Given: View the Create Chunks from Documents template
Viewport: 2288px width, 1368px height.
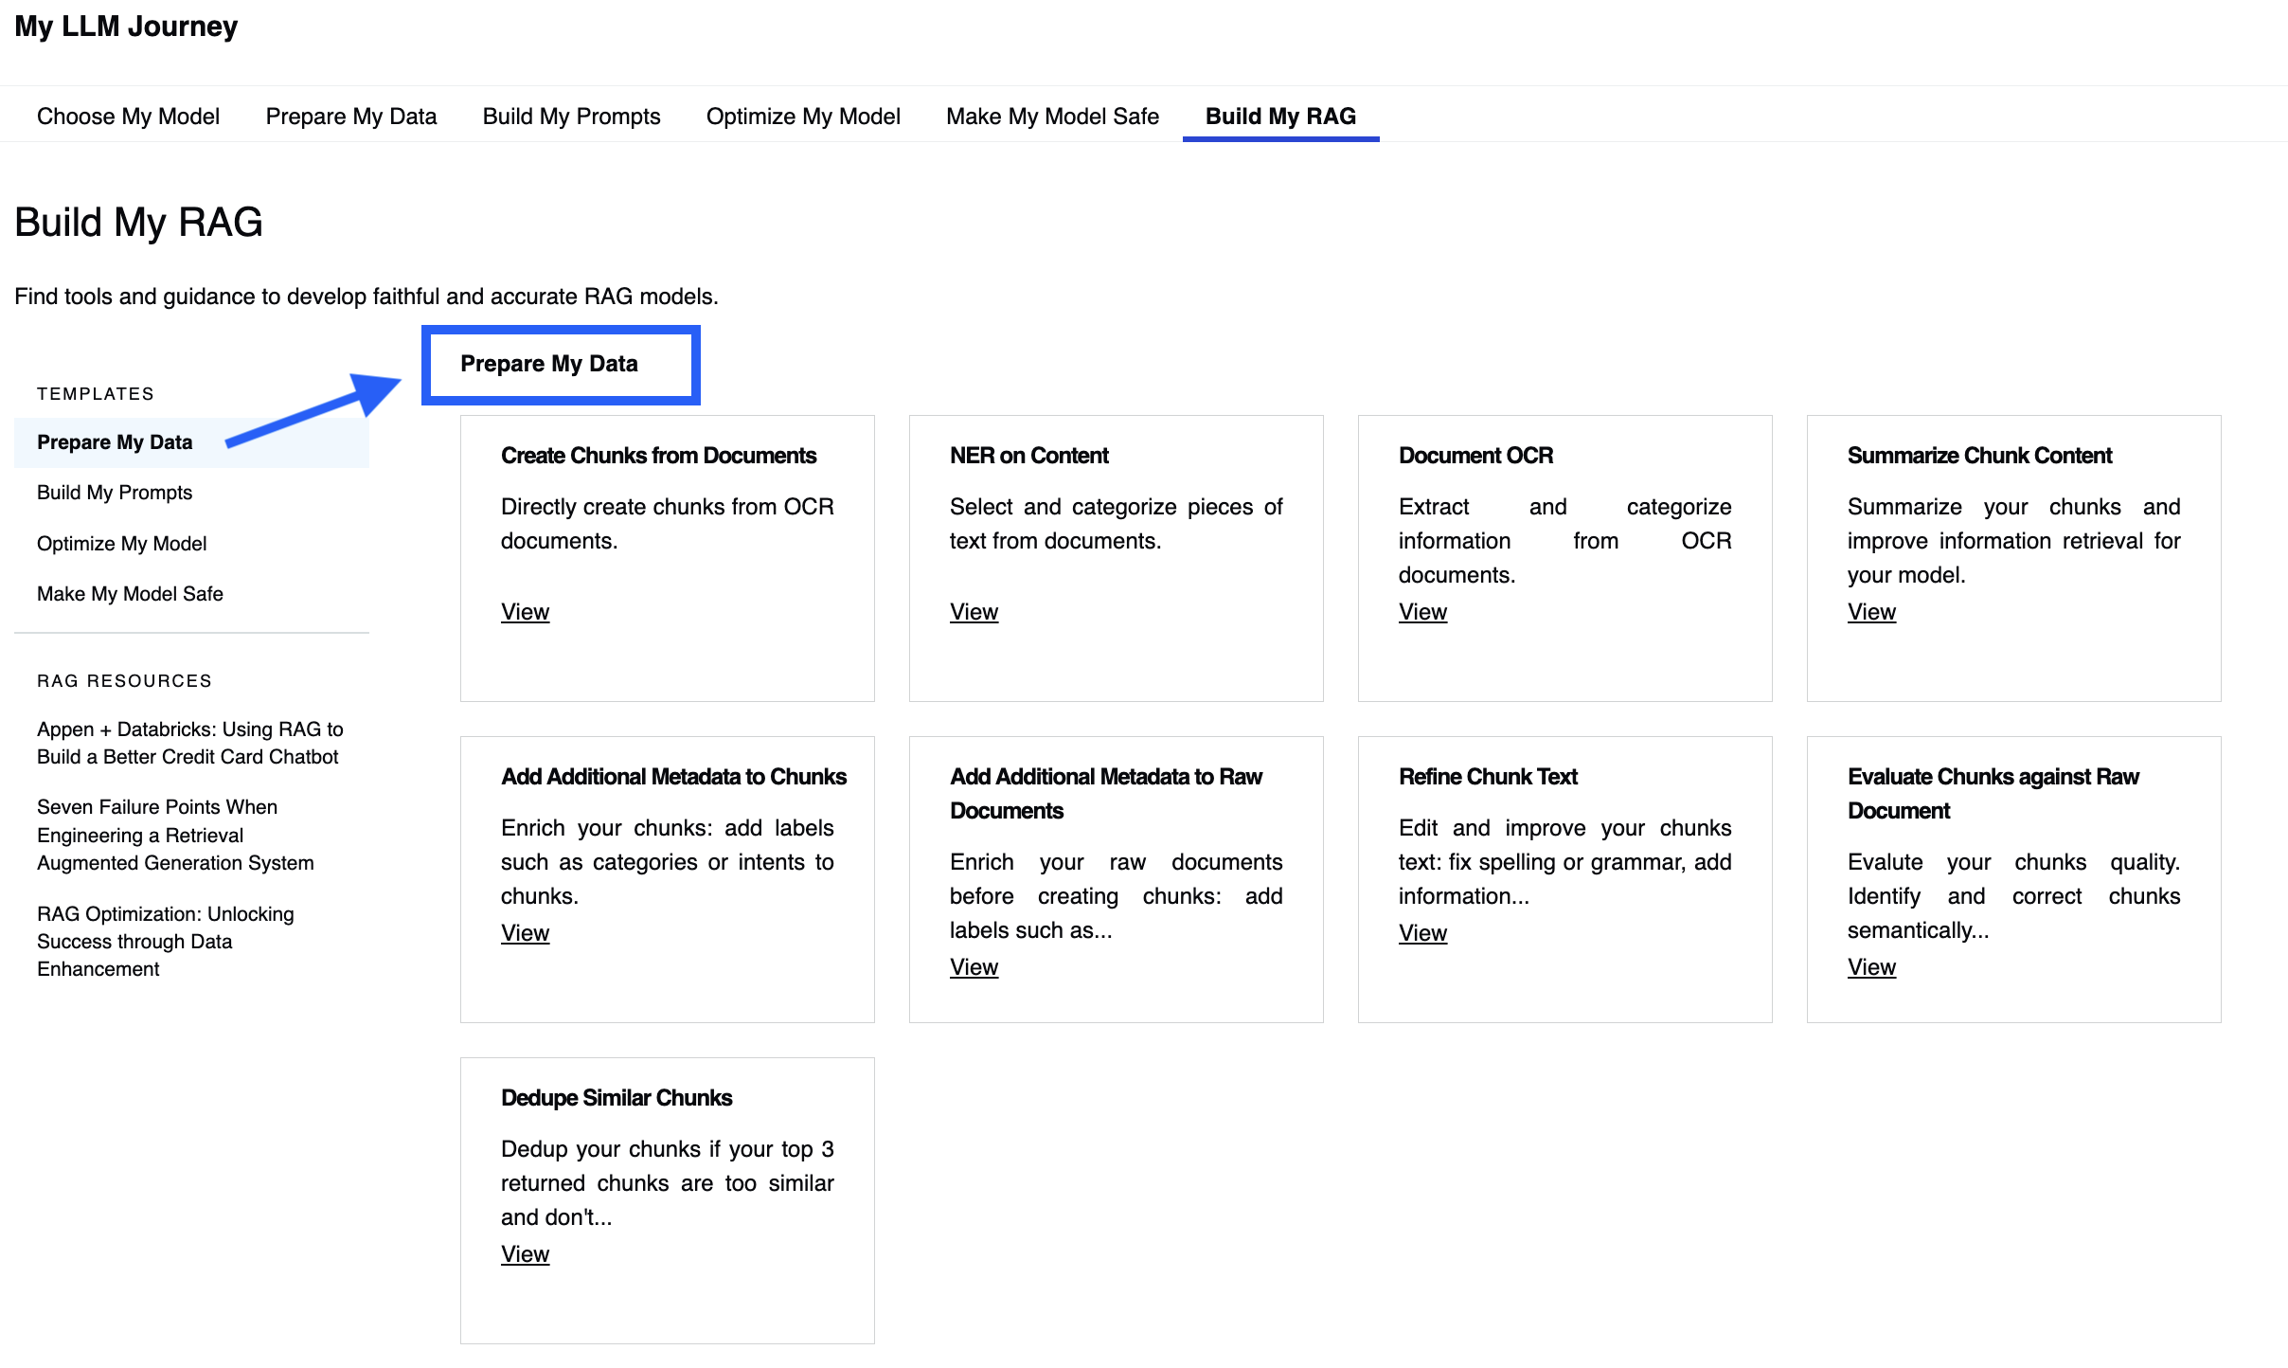Looking at the screenshot, I should click(x=525, y=612).
